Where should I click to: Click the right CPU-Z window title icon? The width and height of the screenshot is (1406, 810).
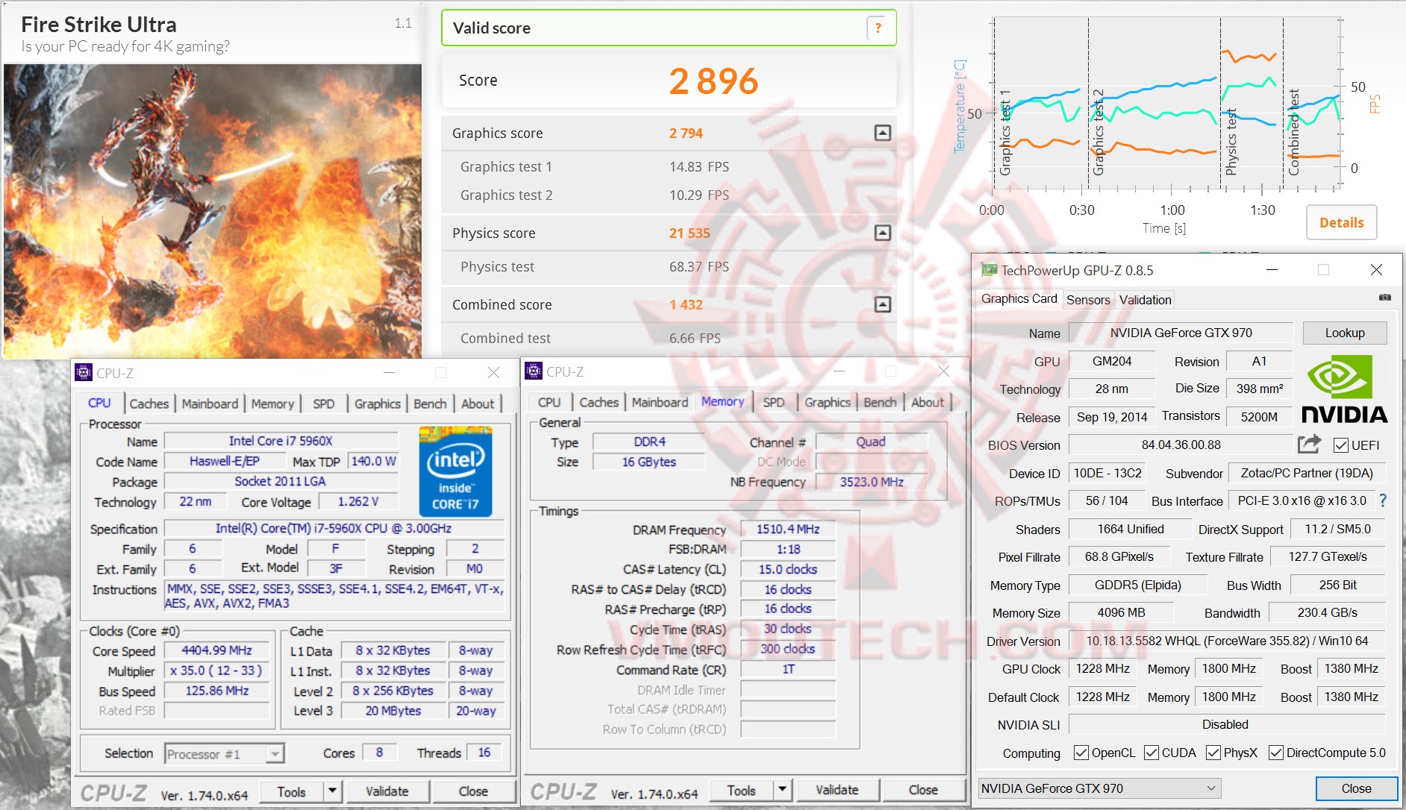(534, 371)
